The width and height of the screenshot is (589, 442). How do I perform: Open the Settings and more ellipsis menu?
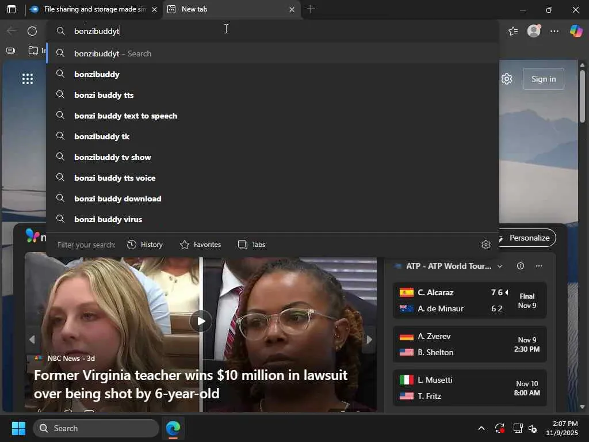(x=554, y=31)
